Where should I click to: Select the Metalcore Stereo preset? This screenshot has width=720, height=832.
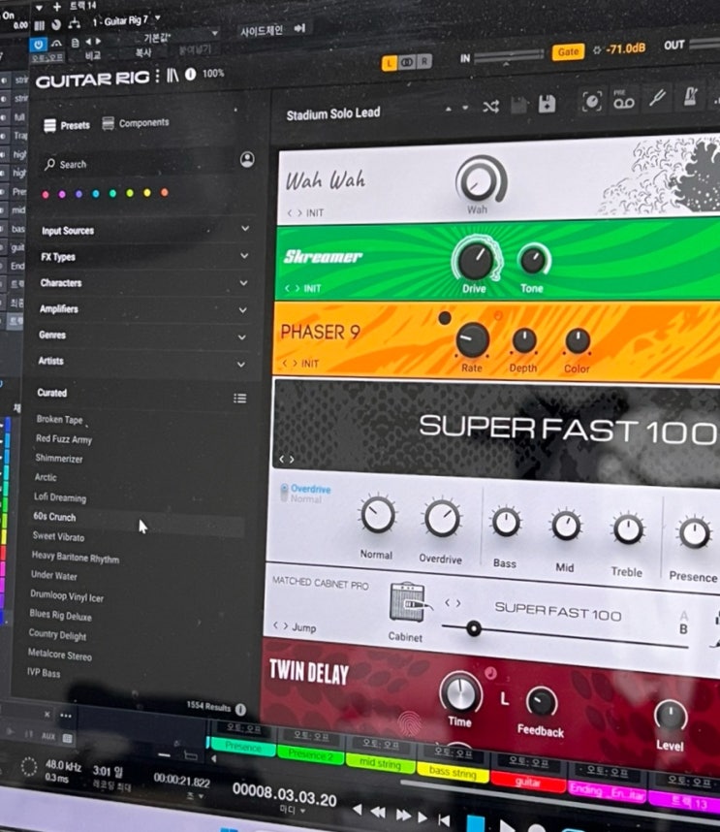click(60, 655)
